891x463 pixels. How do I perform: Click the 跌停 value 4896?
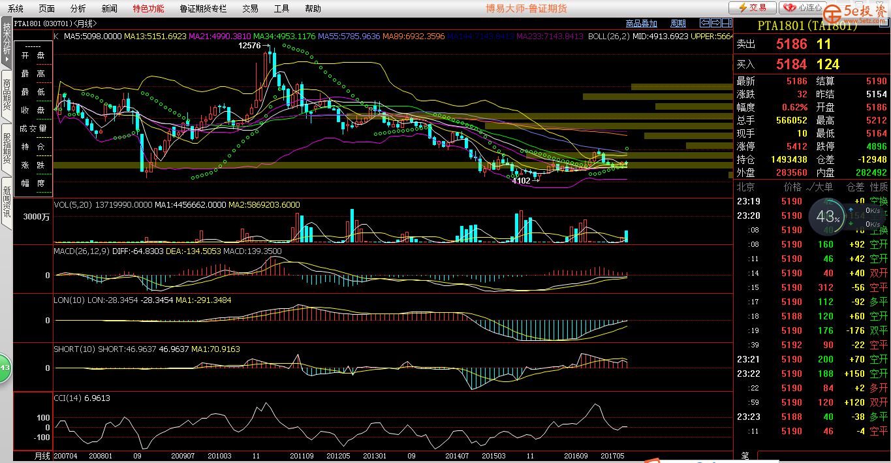pos(877,146)
